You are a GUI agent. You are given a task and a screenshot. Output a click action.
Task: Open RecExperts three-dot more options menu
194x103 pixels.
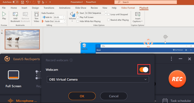point(171,59)
